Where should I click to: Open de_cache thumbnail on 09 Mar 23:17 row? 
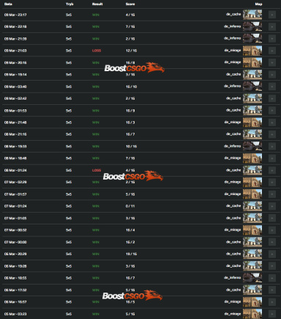click(x=252, y=15)
